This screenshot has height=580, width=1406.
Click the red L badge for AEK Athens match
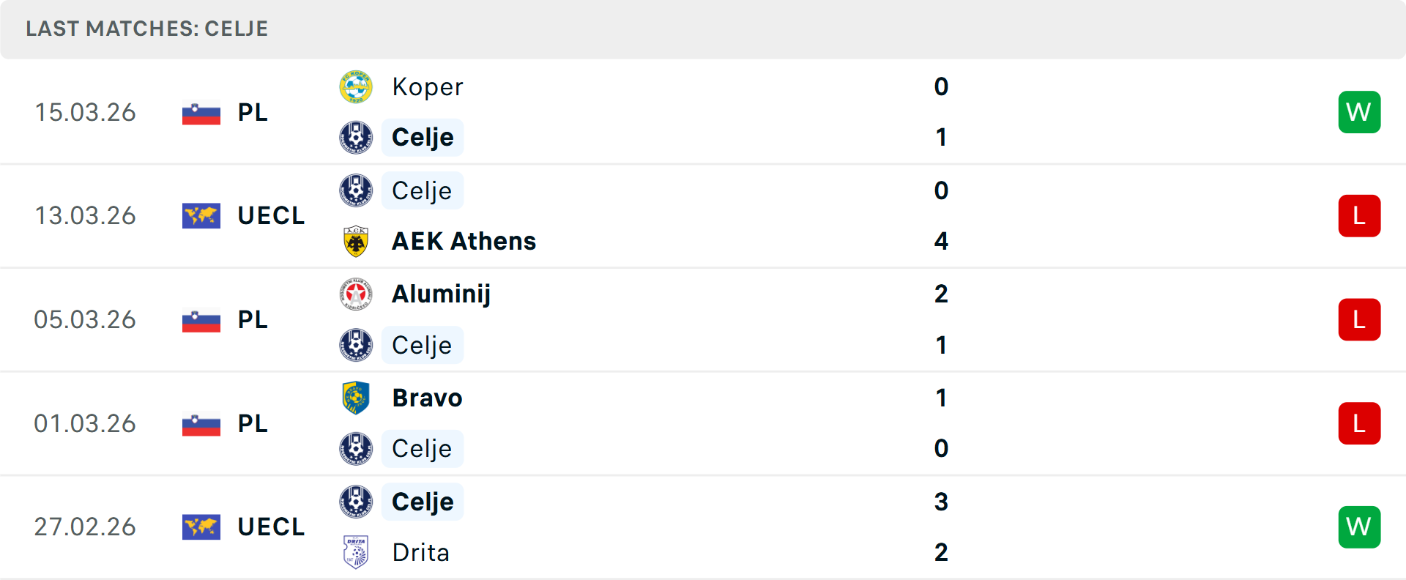[1359, 216]
